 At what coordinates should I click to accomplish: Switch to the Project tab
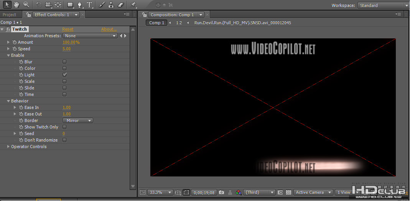tap(10, 15)
